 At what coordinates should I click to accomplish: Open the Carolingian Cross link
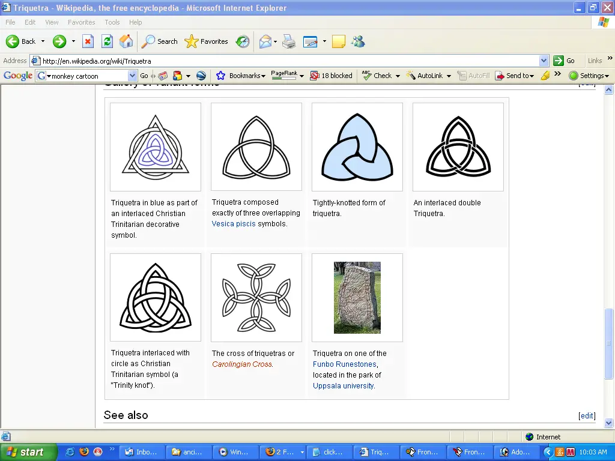click(x=242, y=364)
